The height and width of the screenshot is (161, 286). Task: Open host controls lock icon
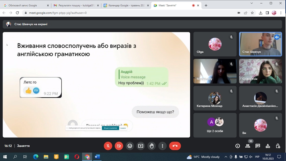pyautogui.click(x=278, y=146)
